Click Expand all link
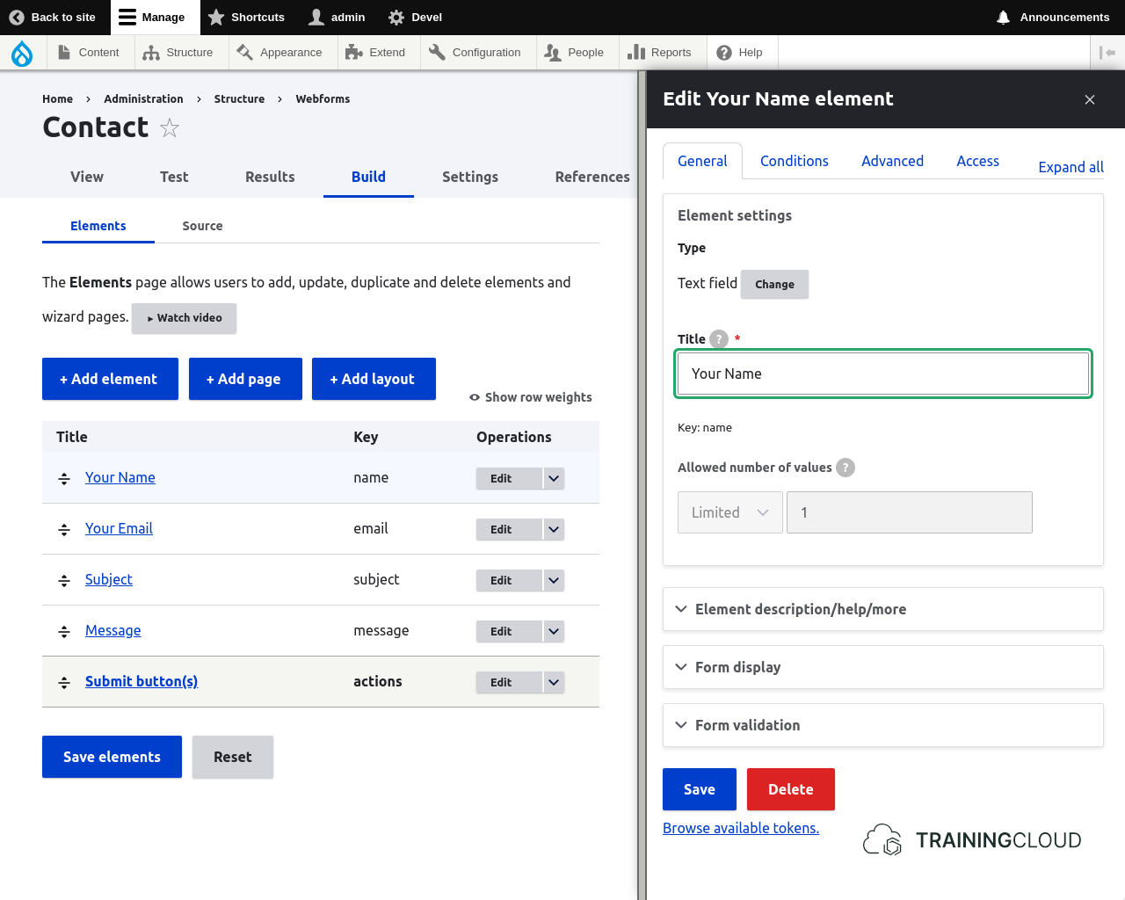1125x900 pixels. click(1071, 167)
